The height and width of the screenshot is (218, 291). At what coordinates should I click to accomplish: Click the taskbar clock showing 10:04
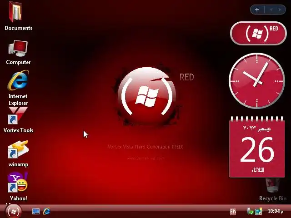(x=276, y=211)
